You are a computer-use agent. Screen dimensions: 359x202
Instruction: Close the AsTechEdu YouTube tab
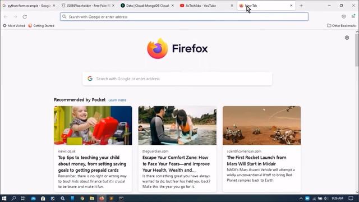(232, 6)
